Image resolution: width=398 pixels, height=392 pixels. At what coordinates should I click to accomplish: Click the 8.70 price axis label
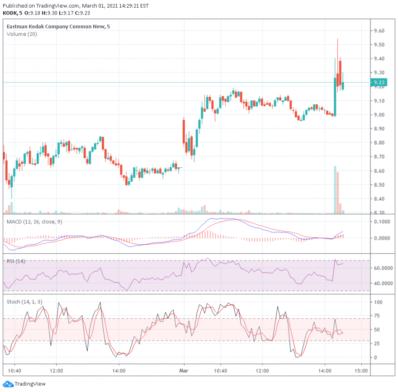point(379,156)
